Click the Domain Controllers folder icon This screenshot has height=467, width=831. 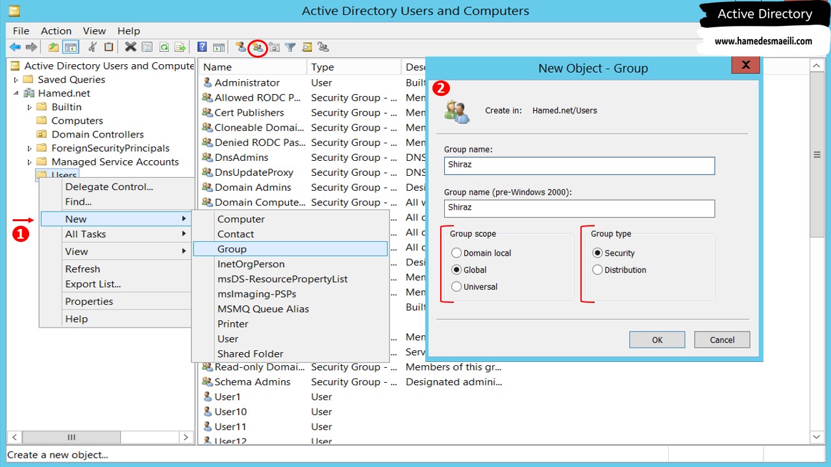[42, 134]
